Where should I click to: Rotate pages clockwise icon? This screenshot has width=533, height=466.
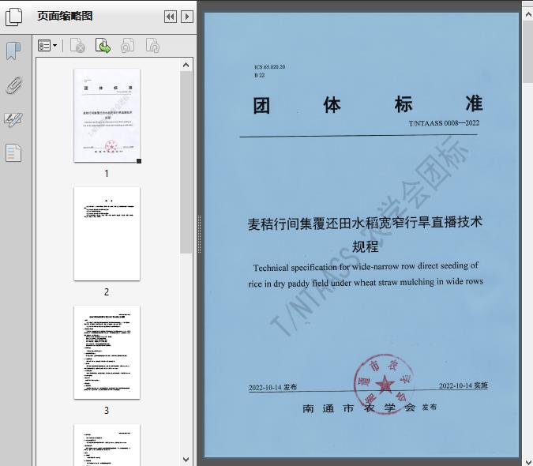[x=152, y=46]
